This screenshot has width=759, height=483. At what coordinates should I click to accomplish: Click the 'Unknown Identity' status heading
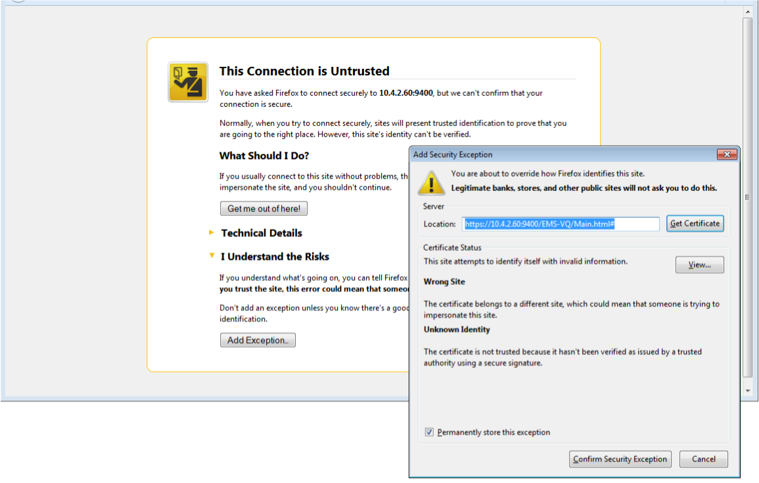[x=457, y=329]
